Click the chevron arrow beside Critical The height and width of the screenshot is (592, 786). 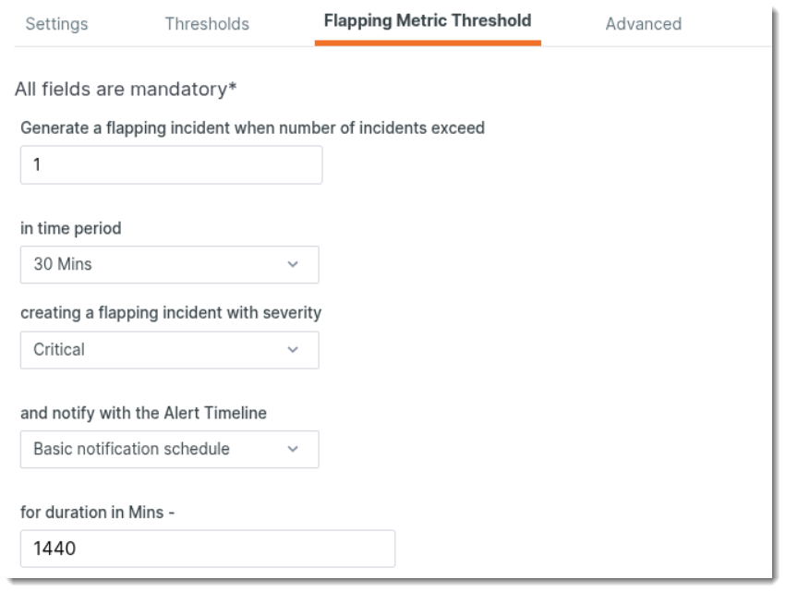(293, 350)
